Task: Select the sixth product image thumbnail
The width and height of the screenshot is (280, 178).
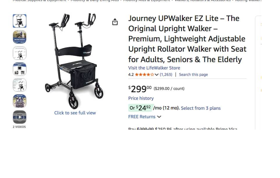Action: pos(20,101)
